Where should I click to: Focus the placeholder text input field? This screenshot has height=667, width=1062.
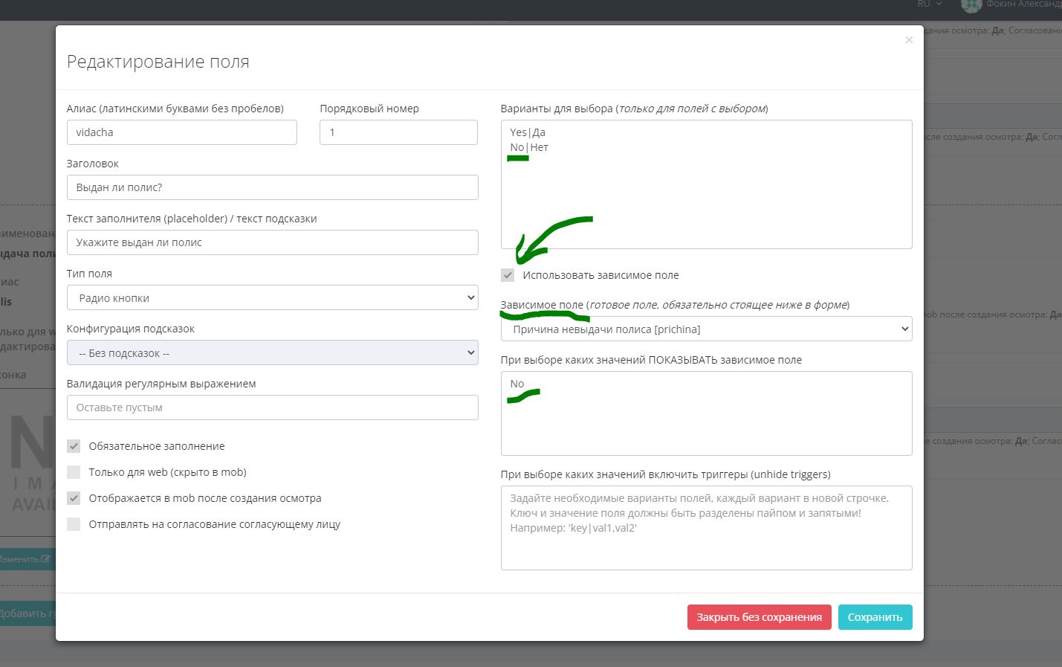click(272, 242)
